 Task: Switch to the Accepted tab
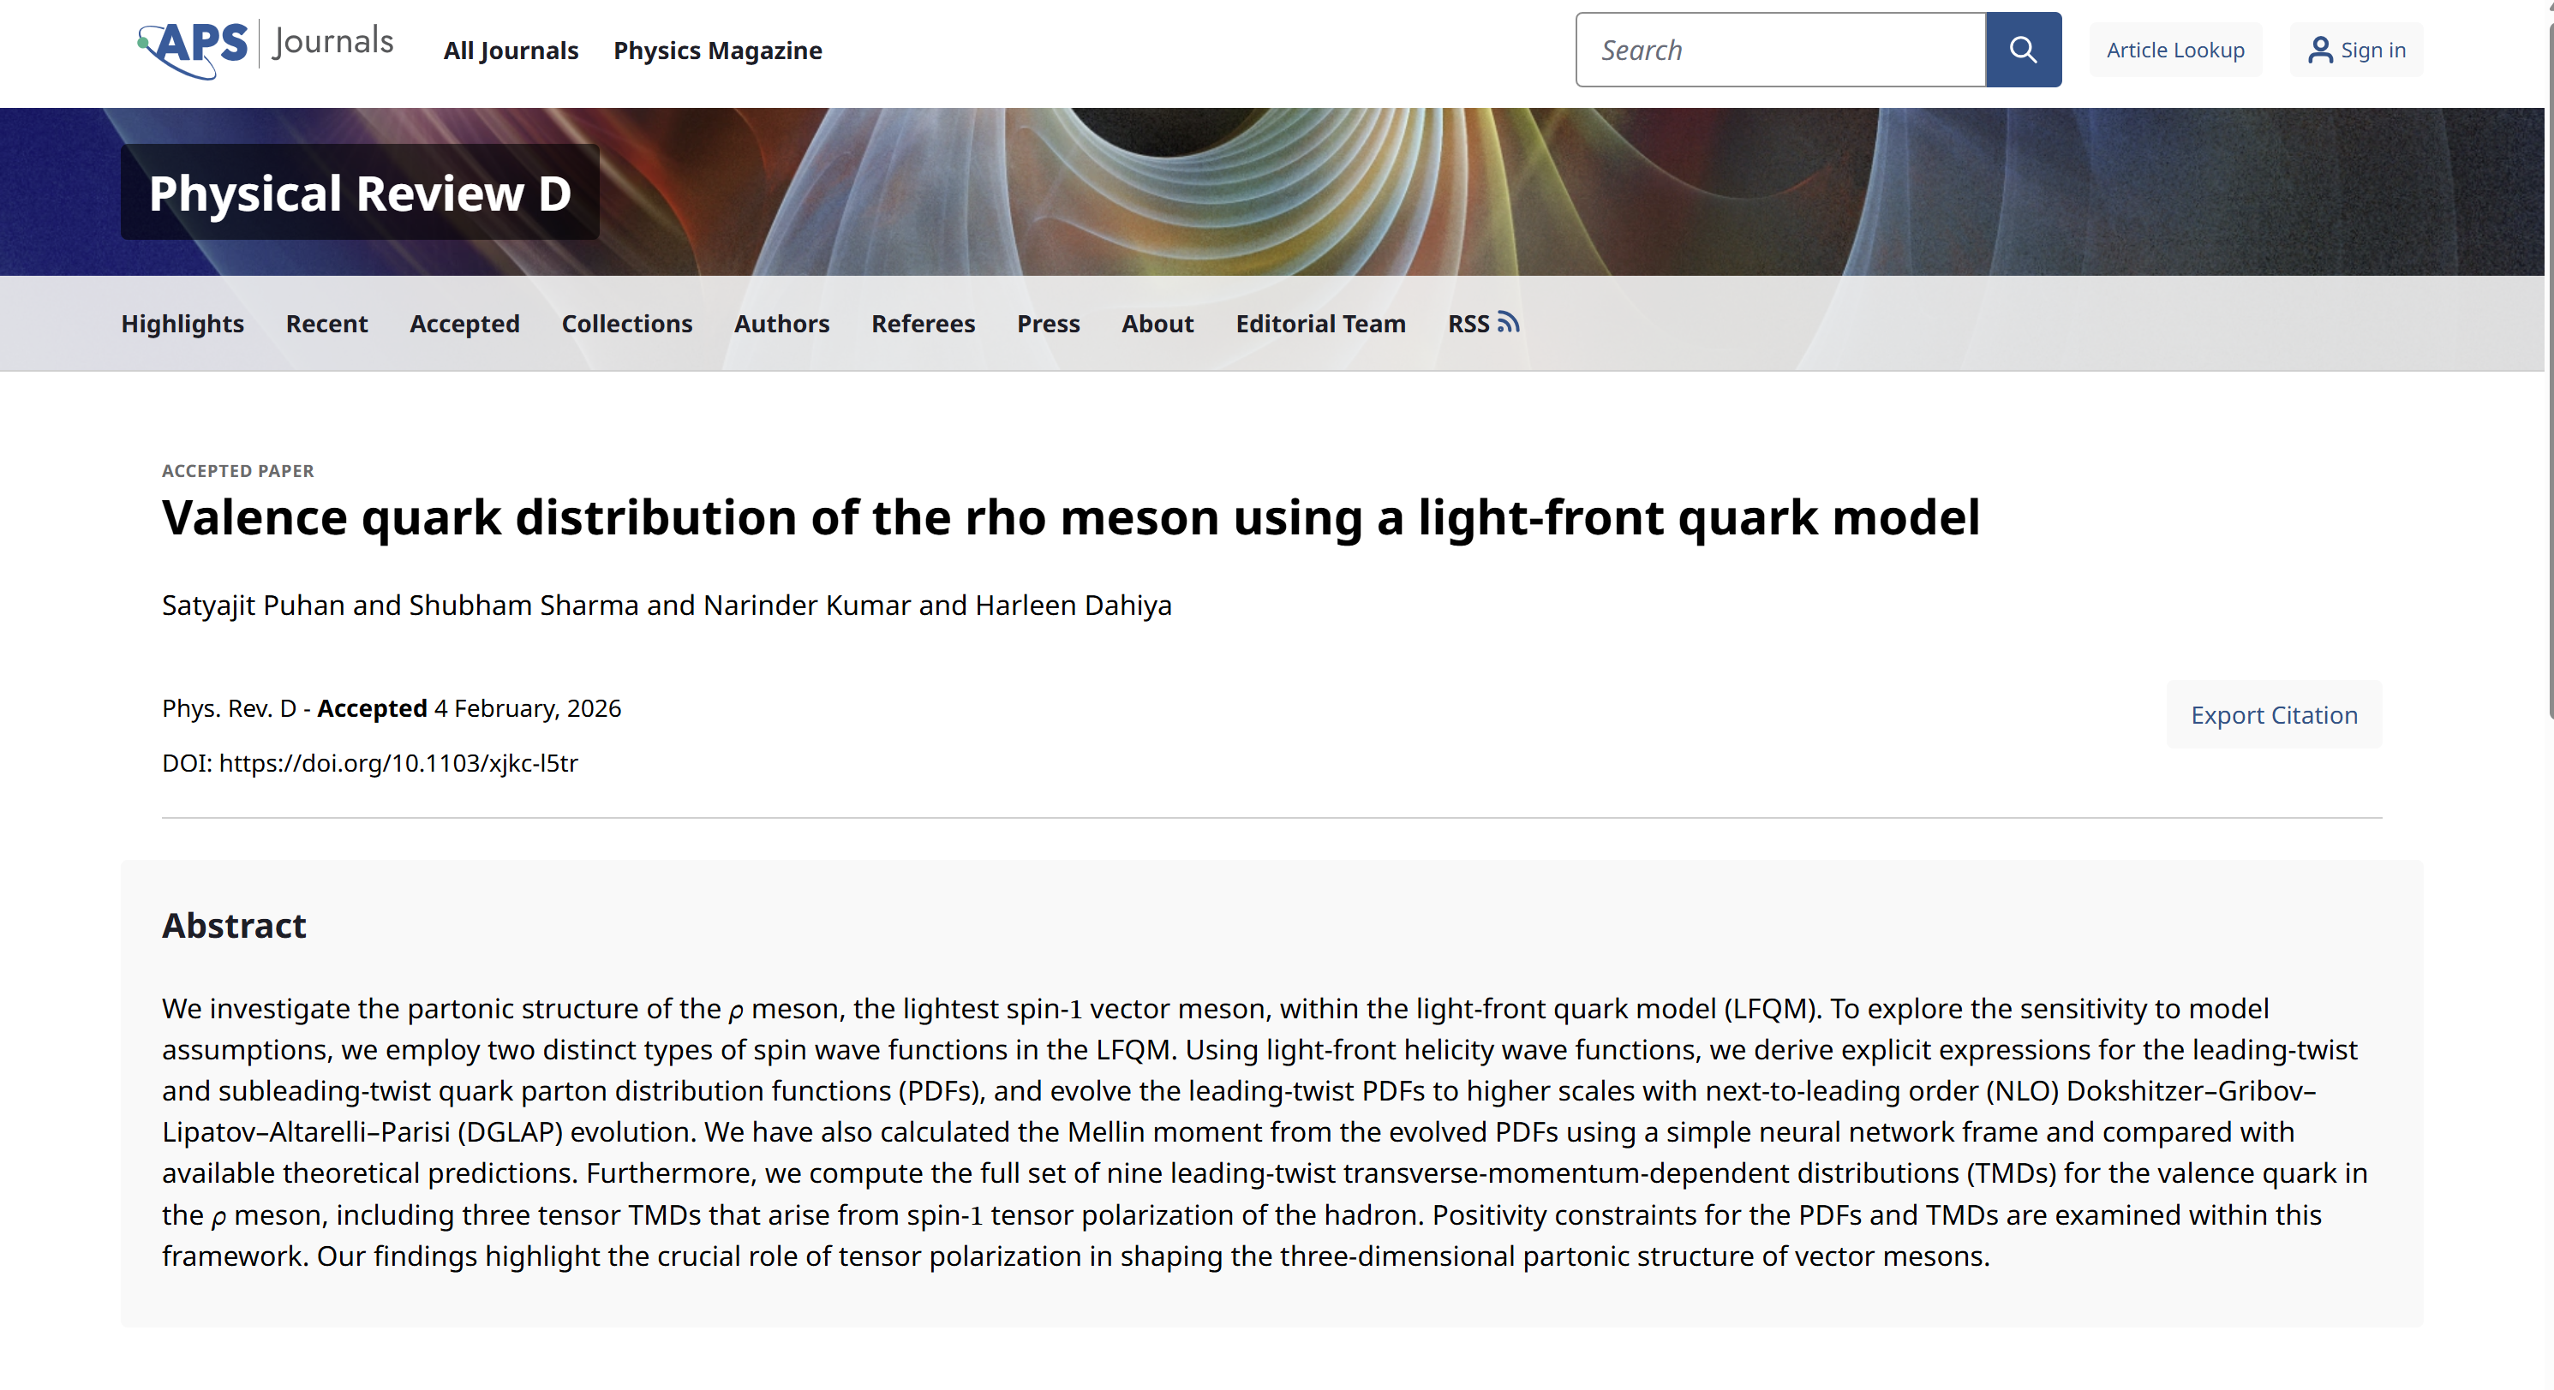(464, 323)
